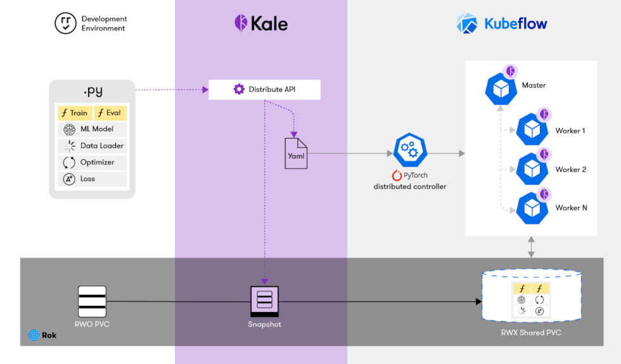Click the PyTorch distributed controller gears icon
This screenshot has height=364, width=621.
[x=411, y=150]
